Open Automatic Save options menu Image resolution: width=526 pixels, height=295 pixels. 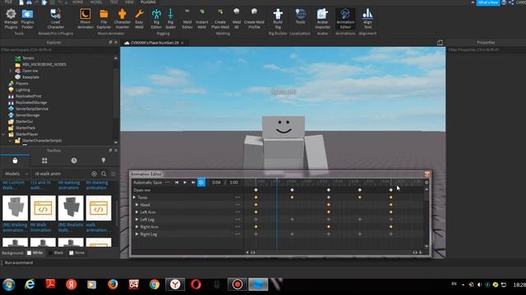coord(167,182)
